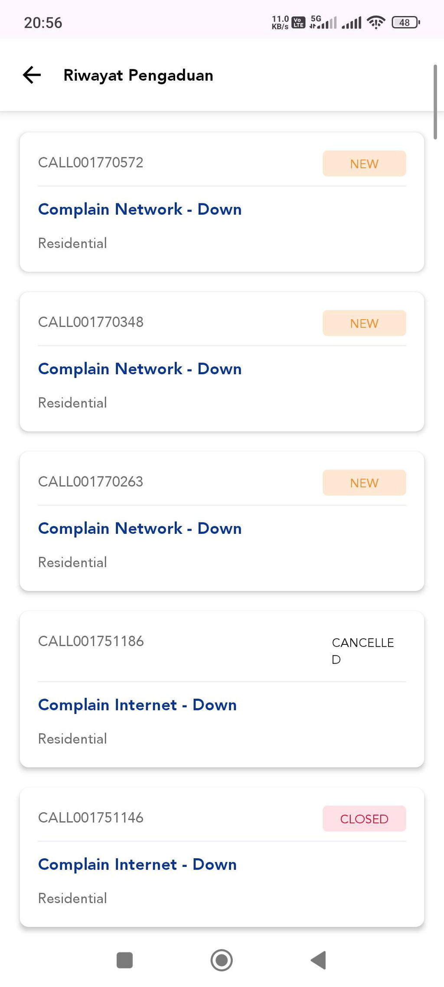
Task: Click Complain Internet - Down title of CALL001751186
Action: tap(137, 705)
